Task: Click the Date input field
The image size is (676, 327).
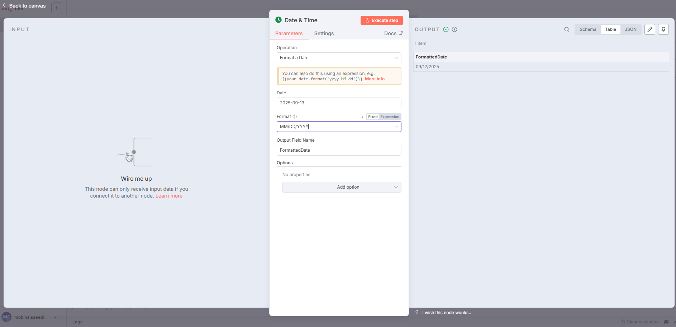Action: click(x=339, y=103)
